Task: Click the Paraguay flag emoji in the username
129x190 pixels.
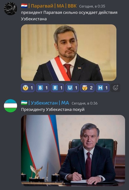Action: tap(24, 6)
